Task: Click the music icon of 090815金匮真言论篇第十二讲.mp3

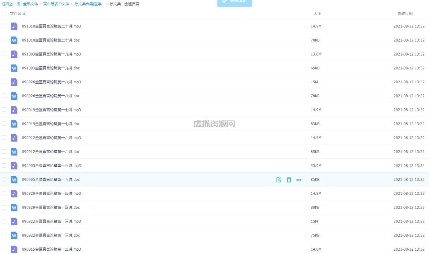Action: click(x=14, y=249)
